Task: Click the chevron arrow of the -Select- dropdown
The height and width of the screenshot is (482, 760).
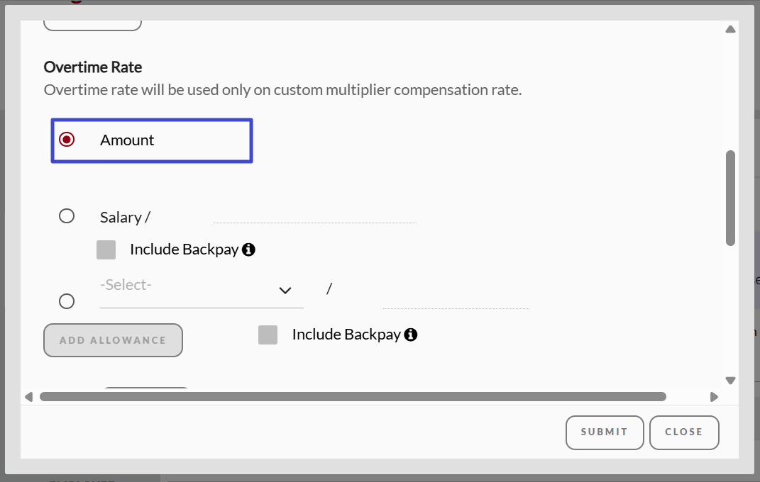Action: click(285, 291)
